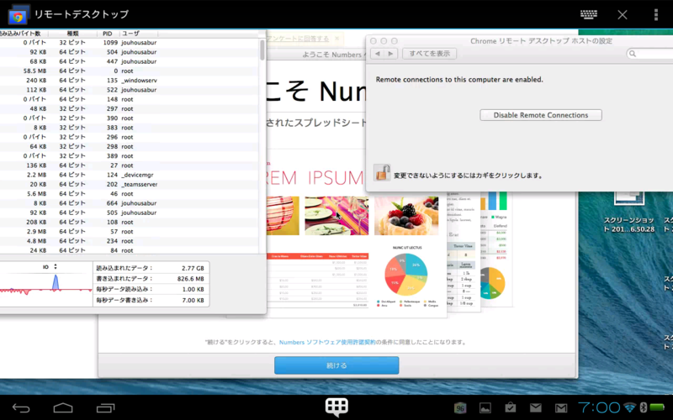Select the process row with PID 57
Screen dimensions: 673x420
[x=130, y=231]
